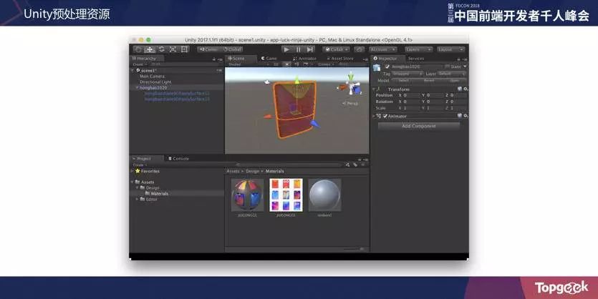Switch to the Asset Store tab

coord(340,59)
